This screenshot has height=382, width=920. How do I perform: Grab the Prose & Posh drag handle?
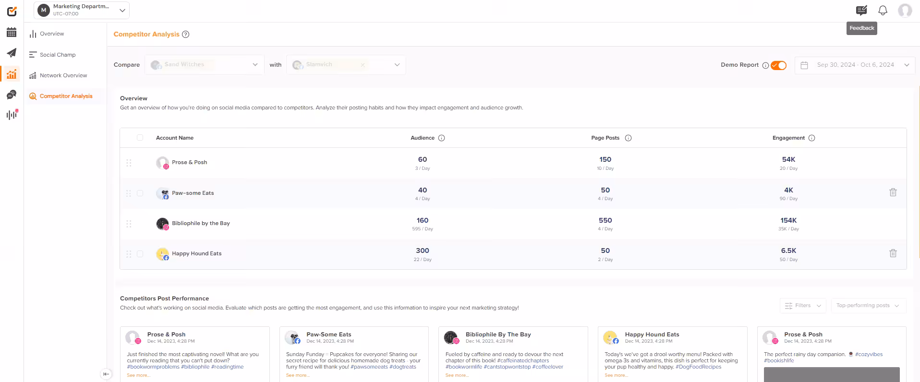point(129,163)
